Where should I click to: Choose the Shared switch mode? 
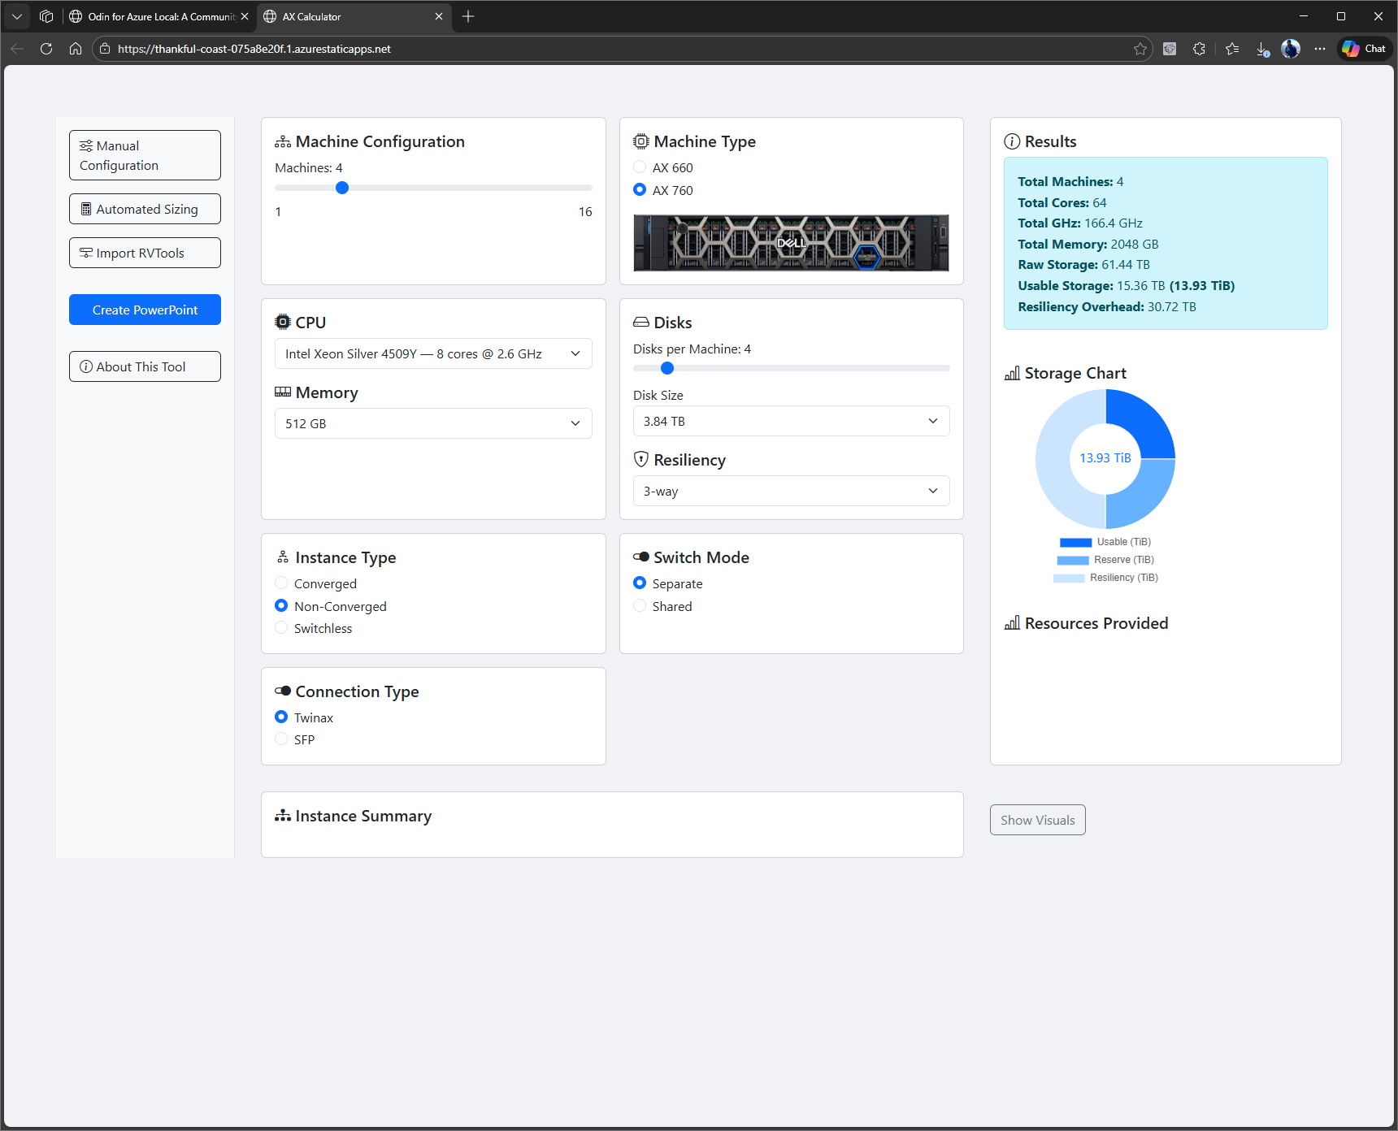640,606
